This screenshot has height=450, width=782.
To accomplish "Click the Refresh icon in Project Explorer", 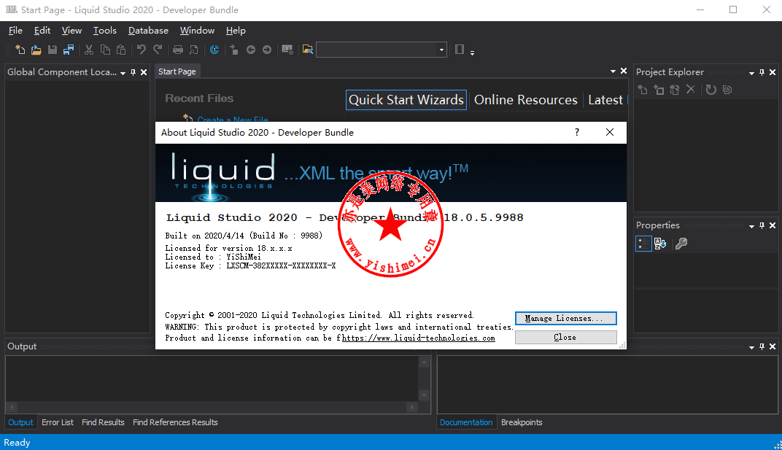I will pos(711,90).
